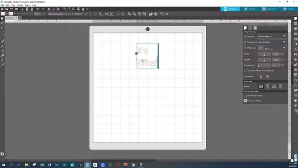Open the Cutting Mat dropdown

point(272,42)
